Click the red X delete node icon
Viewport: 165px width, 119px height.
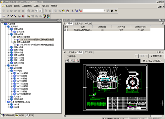click(x=23, y=16)
